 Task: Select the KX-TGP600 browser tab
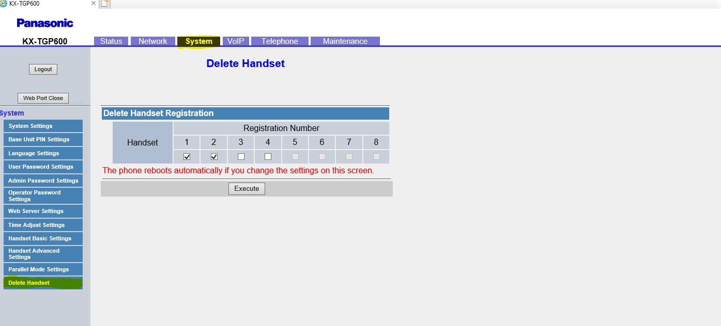tap(47, 4)
